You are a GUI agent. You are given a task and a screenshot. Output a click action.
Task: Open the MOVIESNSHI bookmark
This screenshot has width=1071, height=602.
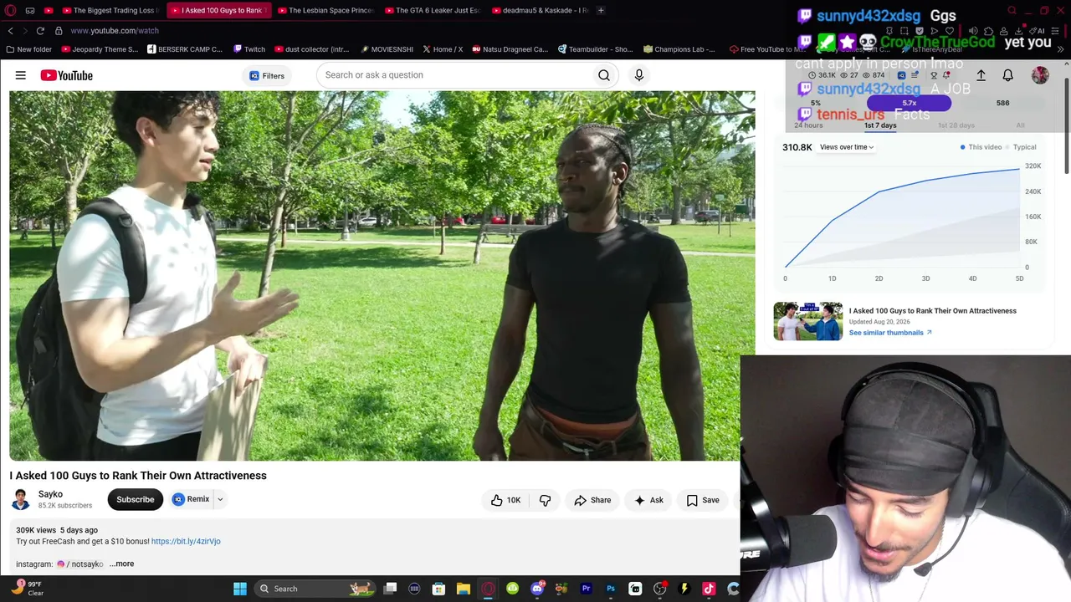coord(387,49)
